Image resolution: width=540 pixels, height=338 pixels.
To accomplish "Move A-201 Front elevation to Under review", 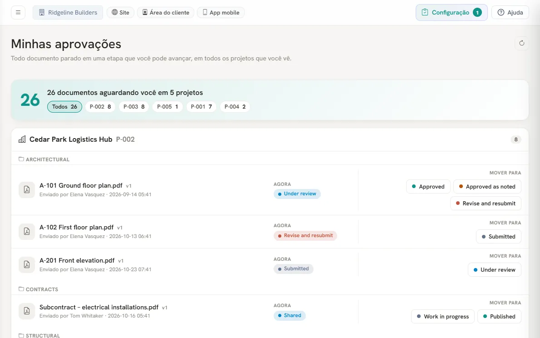I will coord(494,270).
